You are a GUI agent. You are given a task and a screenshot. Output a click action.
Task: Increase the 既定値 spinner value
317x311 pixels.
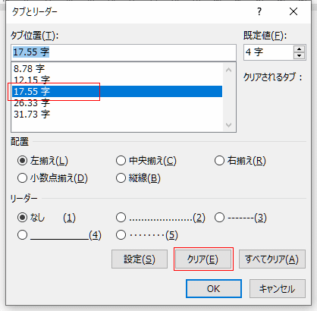(x=300, y=49)
